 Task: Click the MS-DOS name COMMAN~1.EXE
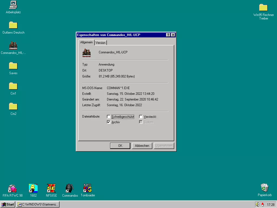click(x=118, y=88)
